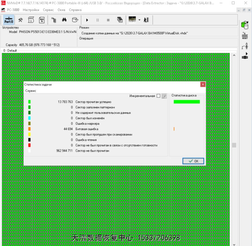
Task: Open the Сервис menu in statistics dialog
Action: pos(31,91)
